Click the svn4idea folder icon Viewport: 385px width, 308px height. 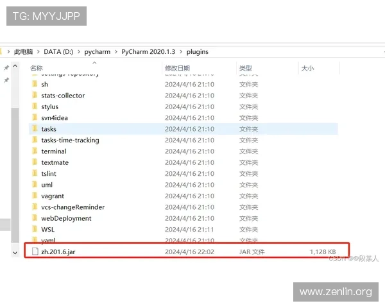click(35, 117)
